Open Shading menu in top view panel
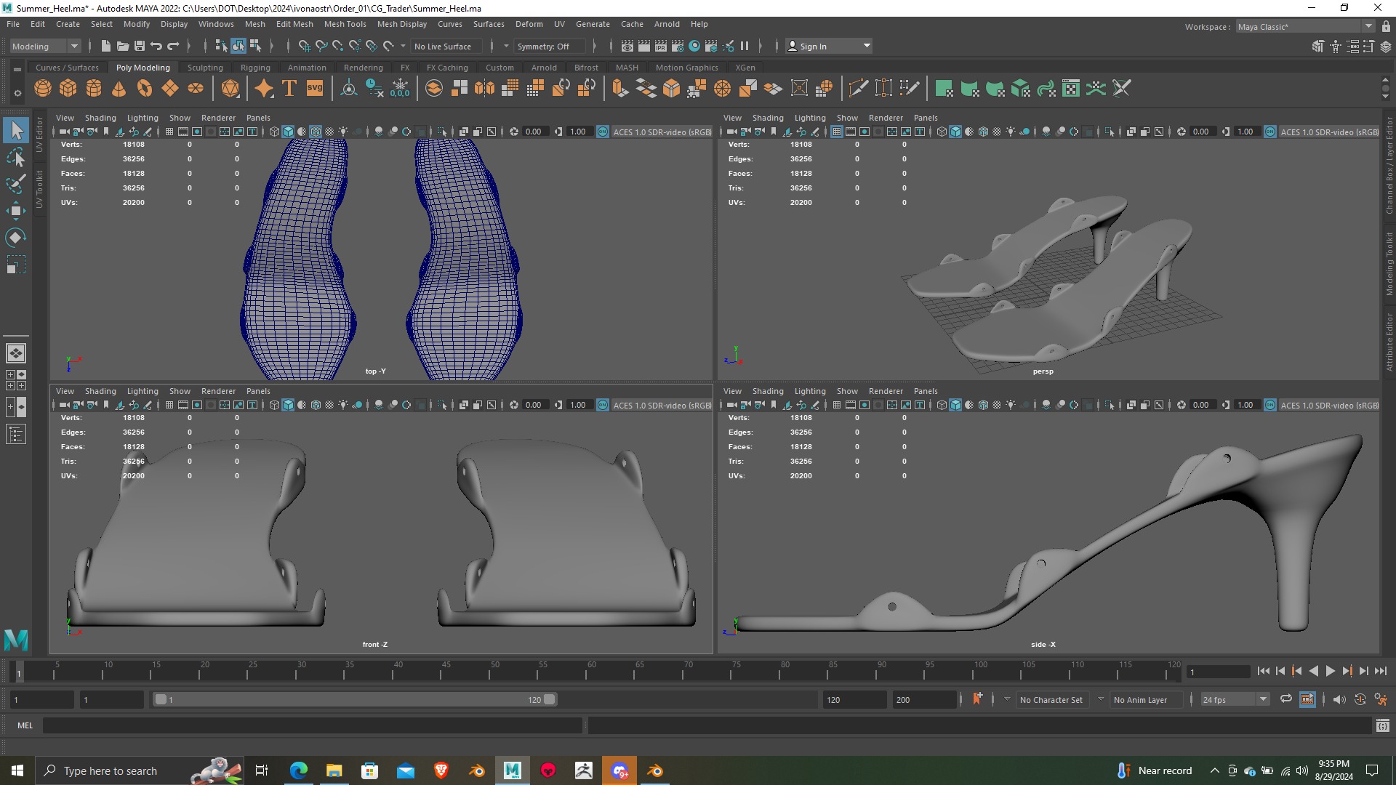 [100, 118]
